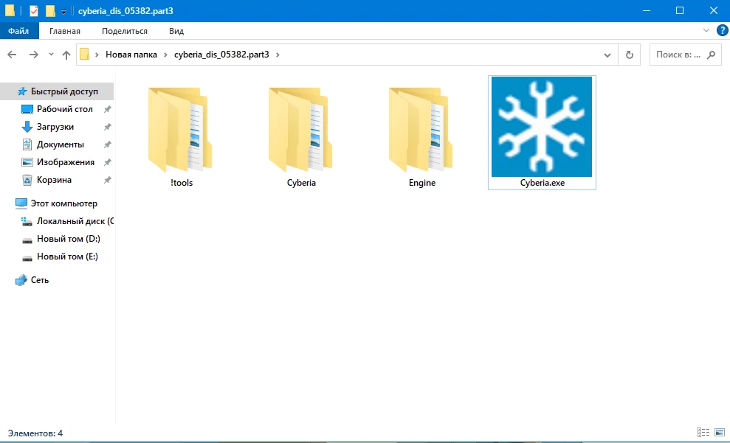The image size is (730, 443).
Task: Refresh the current folder view
Action: point(629,55)
